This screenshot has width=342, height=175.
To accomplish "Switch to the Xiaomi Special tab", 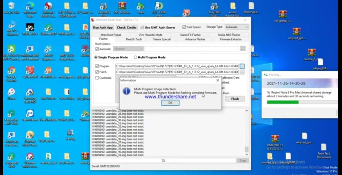I will coord(162,39).
